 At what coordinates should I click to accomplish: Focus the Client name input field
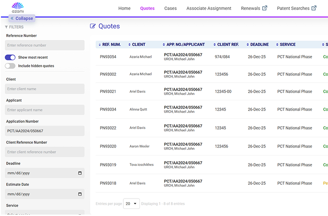click(45, 89)
